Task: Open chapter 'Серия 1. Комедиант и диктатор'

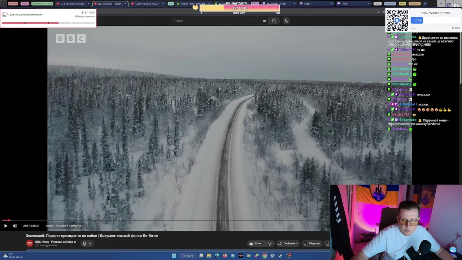Action: click(64, 226)
